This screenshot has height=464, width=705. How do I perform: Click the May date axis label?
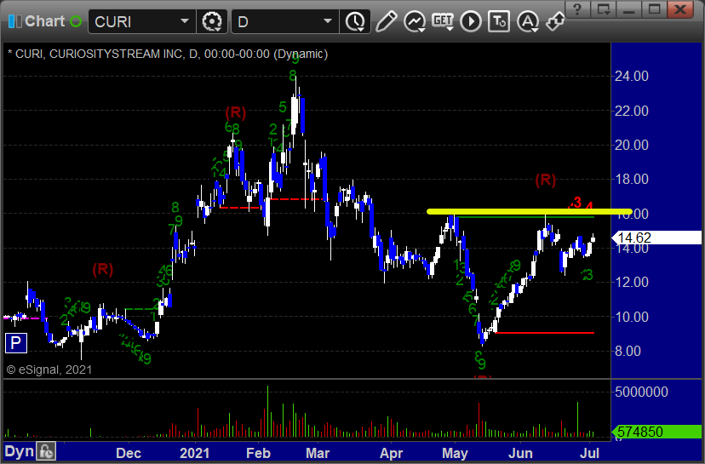[455, 453]
